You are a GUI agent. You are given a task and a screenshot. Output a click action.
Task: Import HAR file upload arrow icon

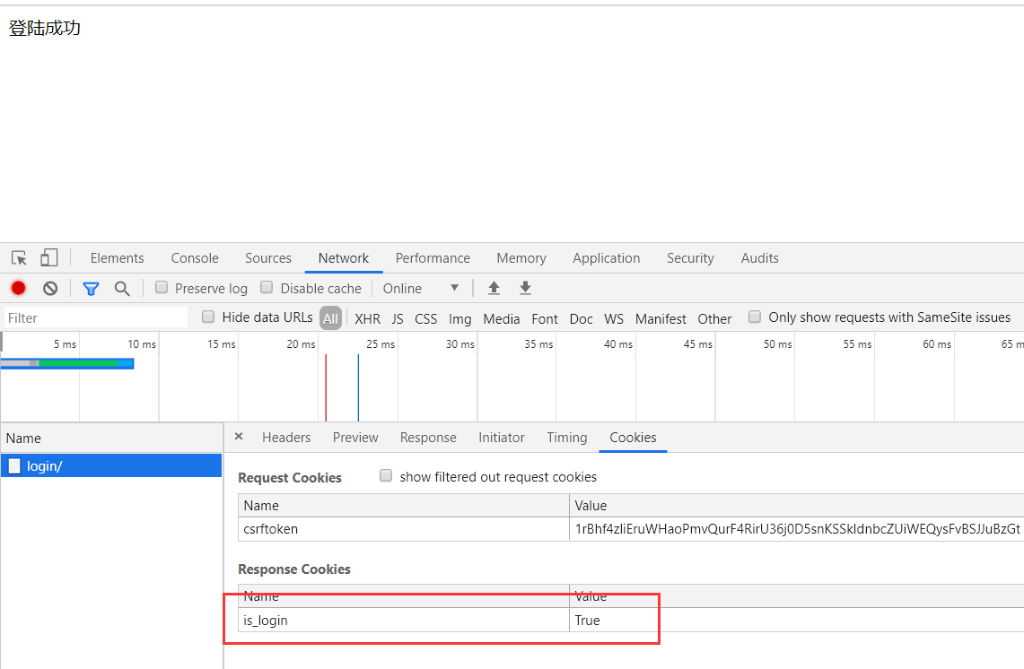point(494,288)
